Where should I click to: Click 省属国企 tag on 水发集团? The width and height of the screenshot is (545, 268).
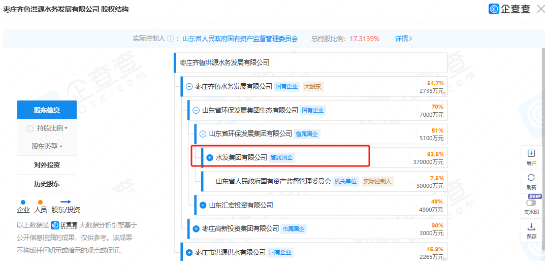pyautogui.click(x=282, y=158)
